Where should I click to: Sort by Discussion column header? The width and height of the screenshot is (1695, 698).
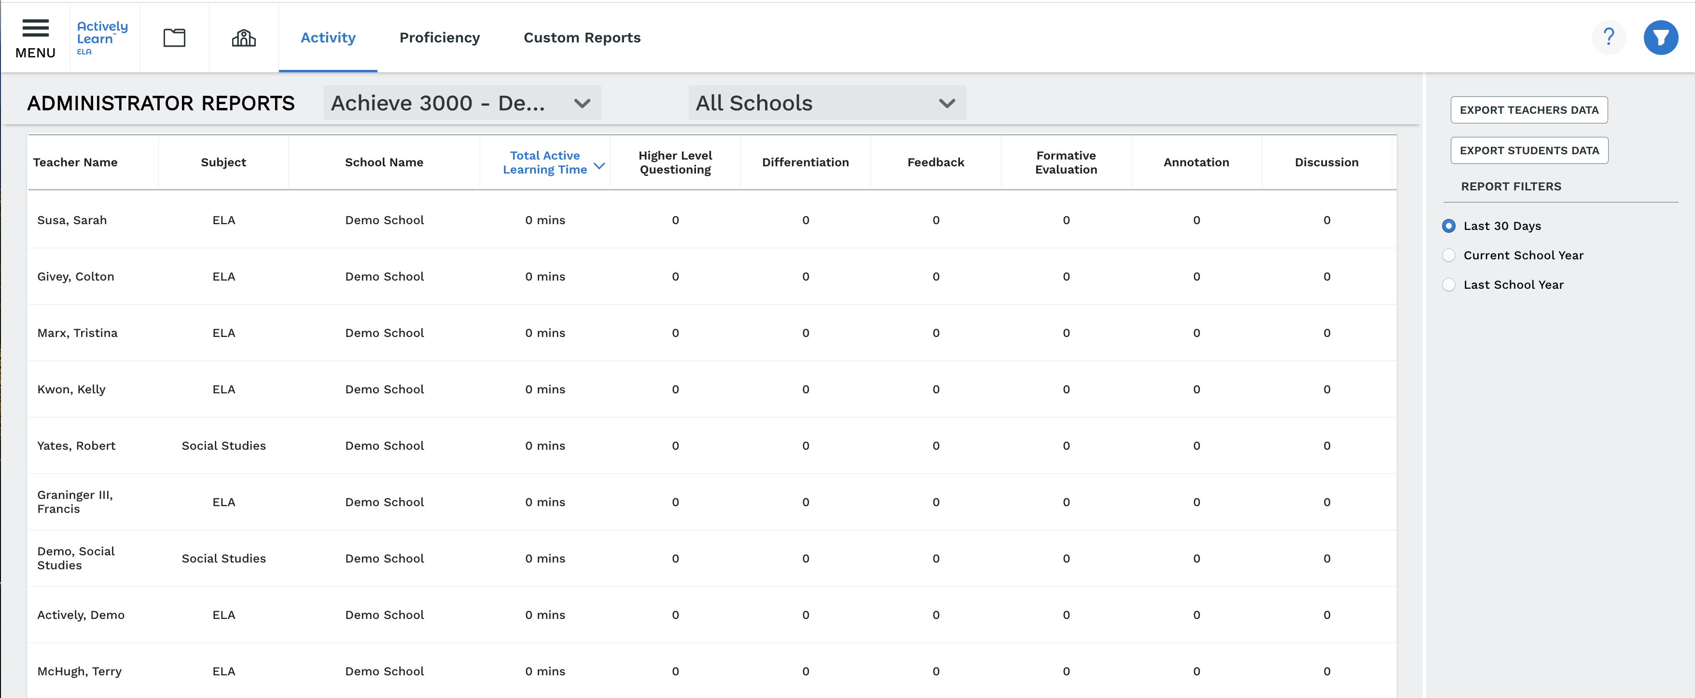[1327, 162]
